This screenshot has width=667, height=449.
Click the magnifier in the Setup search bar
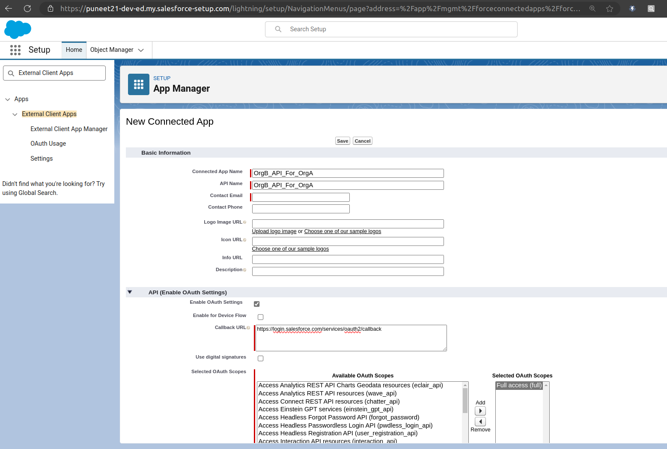pyautogui.click(x=278, y=29)
